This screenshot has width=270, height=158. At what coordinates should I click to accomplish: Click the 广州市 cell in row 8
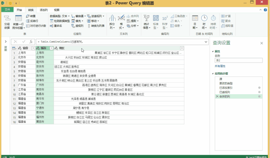click(45, 85)
